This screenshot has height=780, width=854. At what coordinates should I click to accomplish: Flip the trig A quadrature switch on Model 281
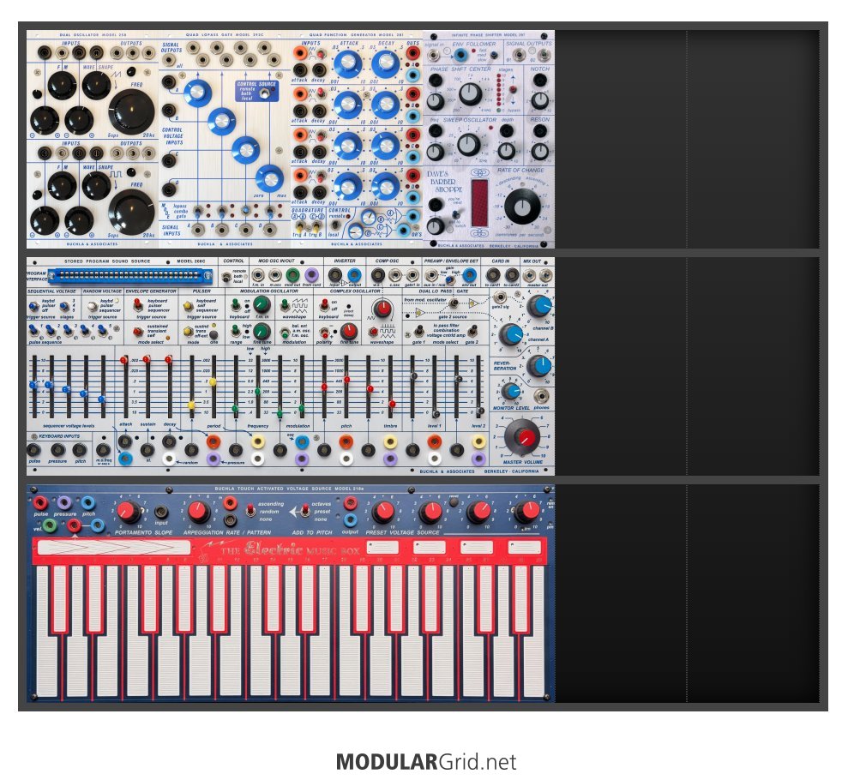pyautogui.click(x=300, y=225)
